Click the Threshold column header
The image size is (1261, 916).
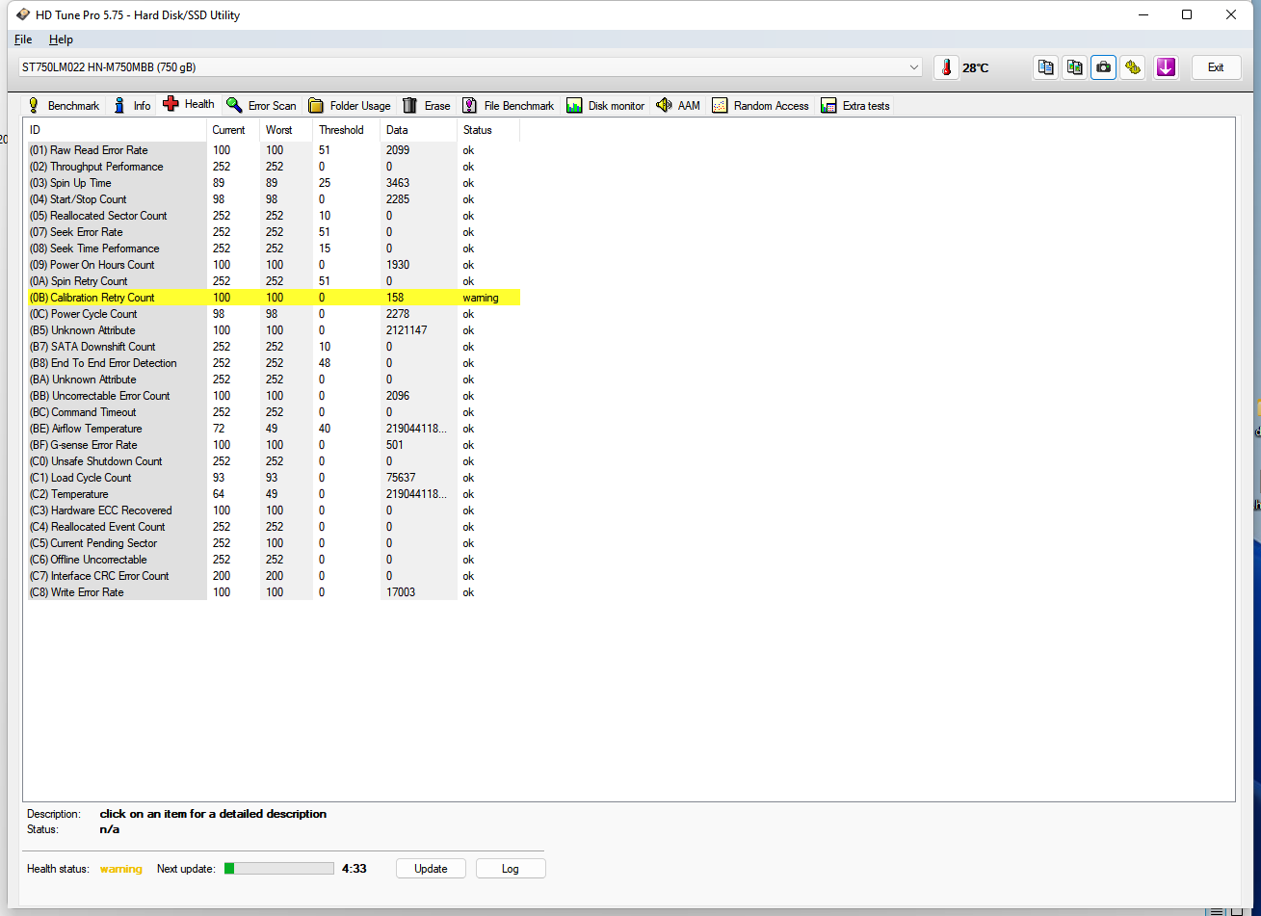click(341, 130)
